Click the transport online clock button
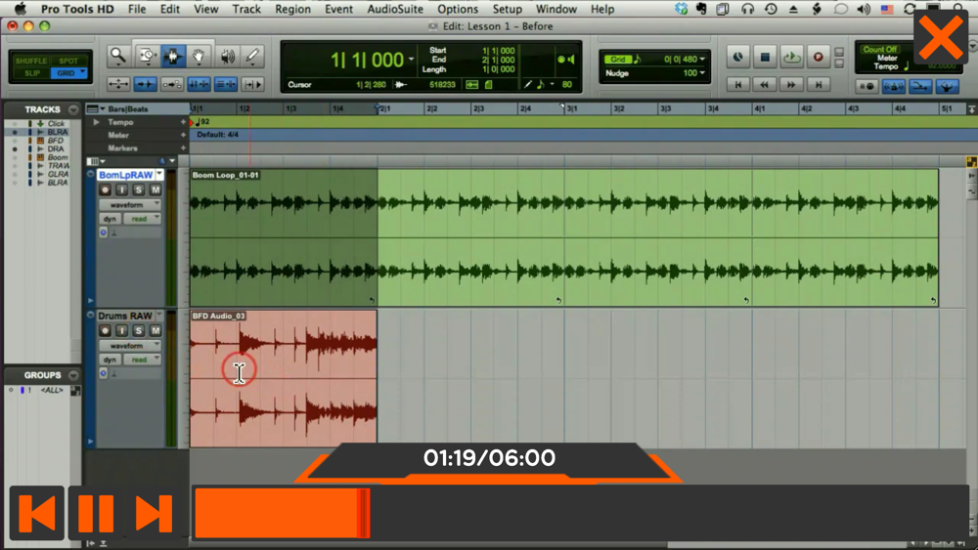Image resolution: width=978 pixels, height=550 pixels. click(737, 57)
